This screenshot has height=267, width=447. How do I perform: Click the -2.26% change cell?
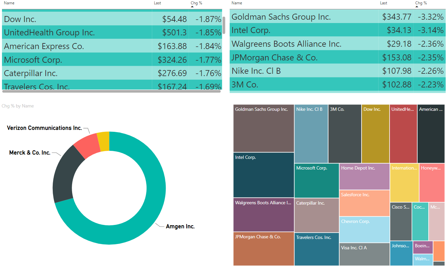431,71
